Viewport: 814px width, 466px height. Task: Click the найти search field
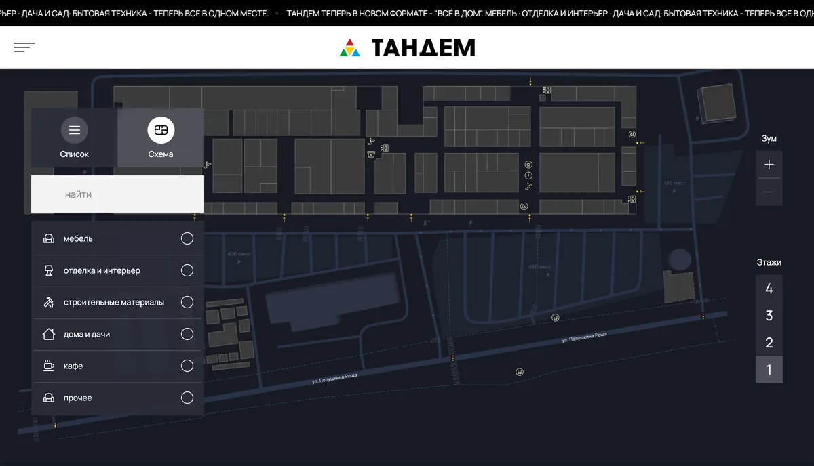pyautogui.click(x=117, y=194)
